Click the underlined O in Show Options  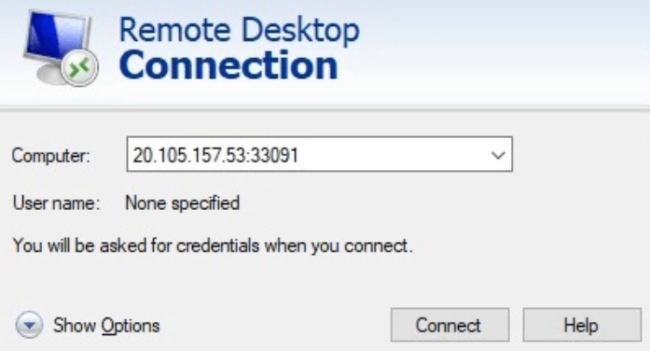coord(107,325)
